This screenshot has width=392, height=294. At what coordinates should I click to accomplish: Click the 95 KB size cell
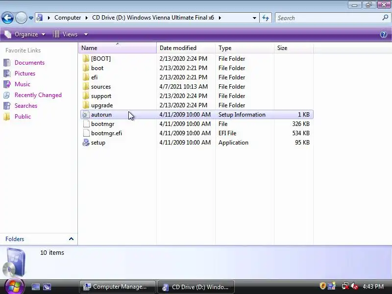click(302, 143)
